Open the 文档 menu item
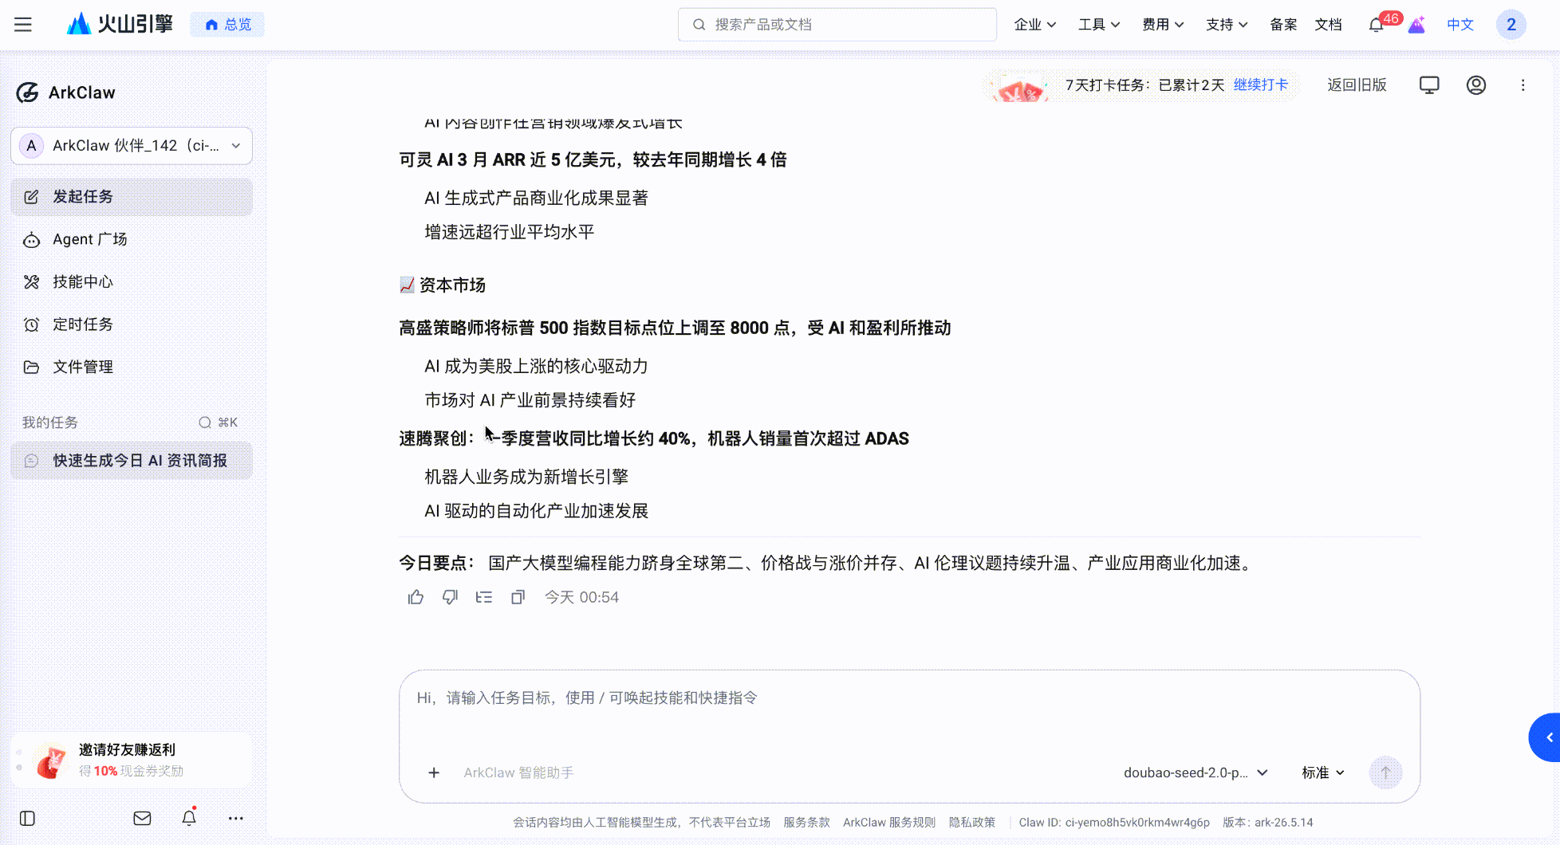1560x845 pixels. point(1328,25)
